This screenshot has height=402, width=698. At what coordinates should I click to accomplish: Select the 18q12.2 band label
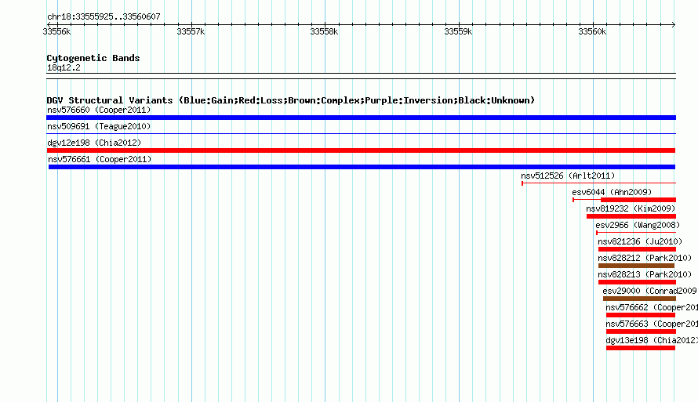pyautogui.click(x=64, y=67)
